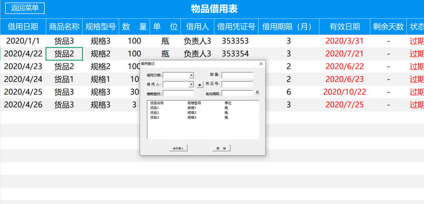Expand the 借用人 dropdown list in the dialog
The image size is (424, 204).
point(192,85)
